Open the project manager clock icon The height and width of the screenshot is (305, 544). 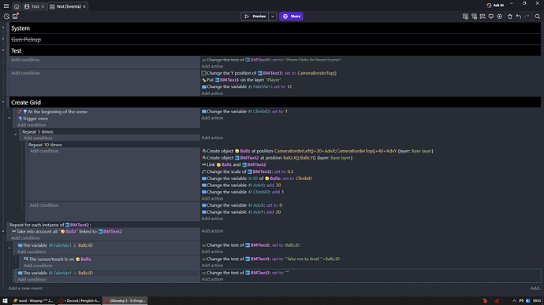[6, 17]
